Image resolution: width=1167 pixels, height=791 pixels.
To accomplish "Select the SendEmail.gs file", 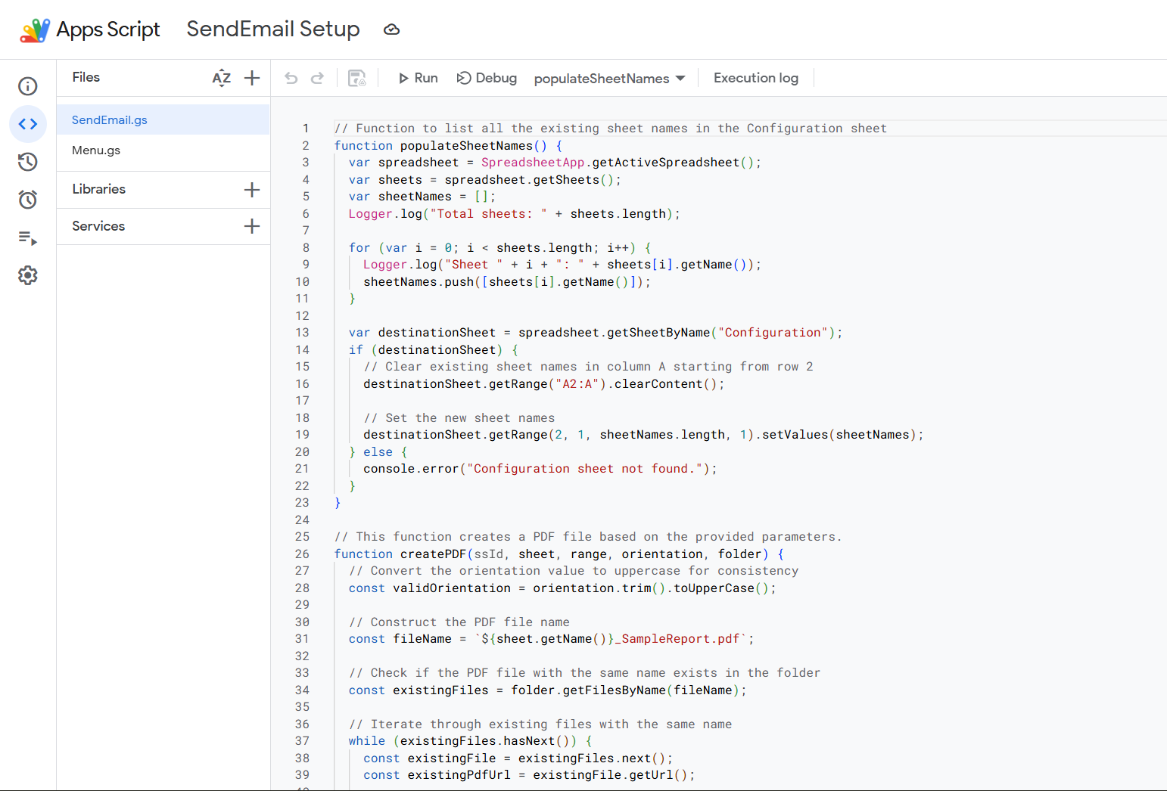I will [163, 120].
